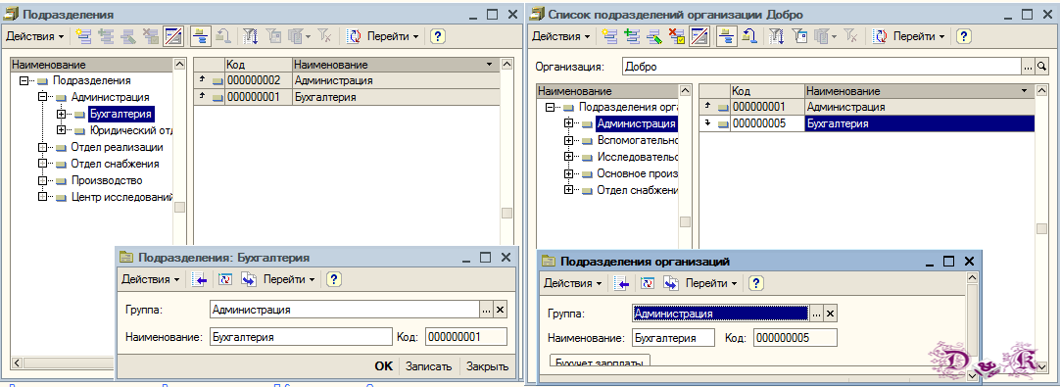The image size is (1060, 387).
Task: Sort by Код column header in Подразделения window
Action: click(259, 65)
